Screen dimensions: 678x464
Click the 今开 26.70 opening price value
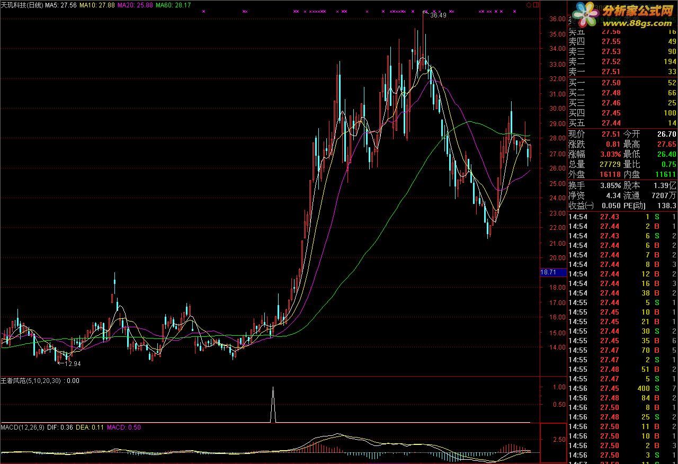[667, 134]
